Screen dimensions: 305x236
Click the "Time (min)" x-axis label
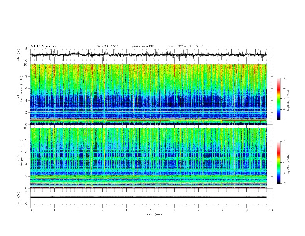tap(154, 214)
